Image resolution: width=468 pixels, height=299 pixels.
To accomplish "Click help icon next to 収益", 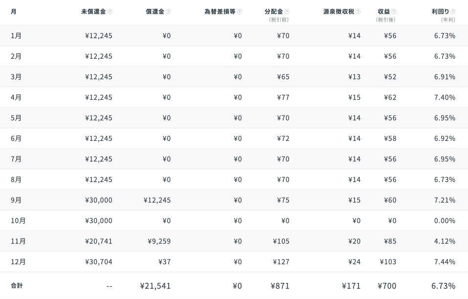I will click(x=394, y=12).
